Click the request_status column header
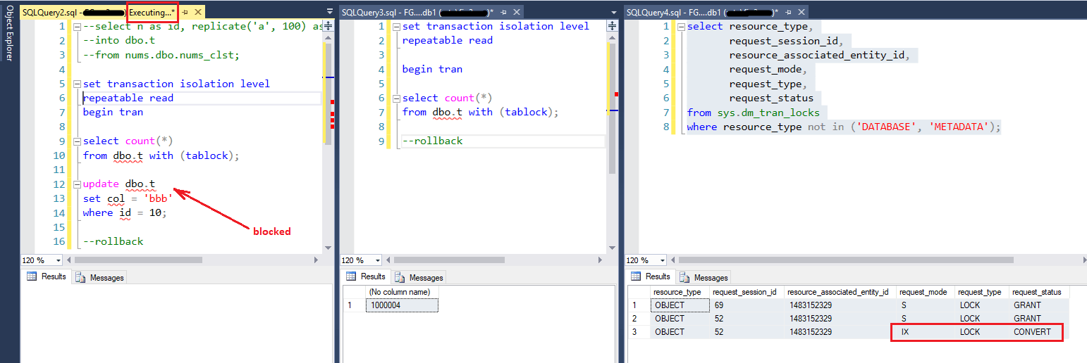Screen dimensions: 1087x363 pyautogui.click(x=1039, y=292)
